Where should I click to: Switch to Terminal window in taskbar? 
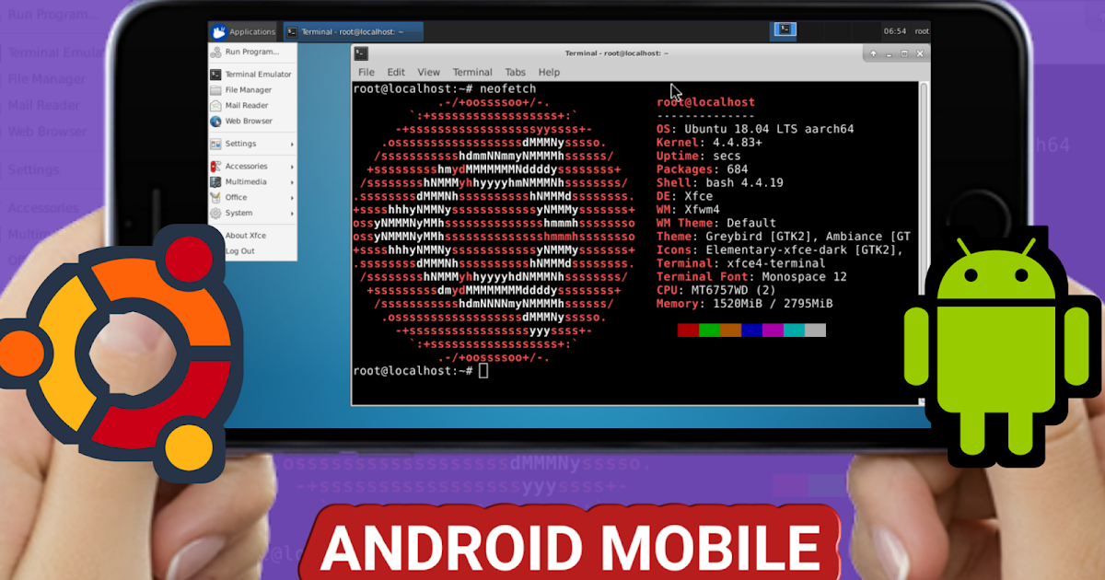click(353, 32)
